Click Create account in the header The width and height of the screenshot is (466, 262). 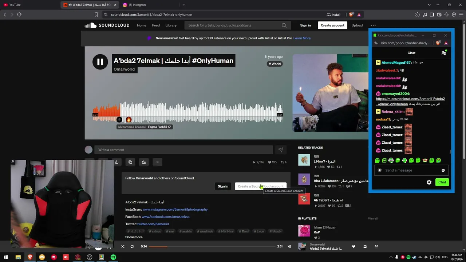point(332,25)
